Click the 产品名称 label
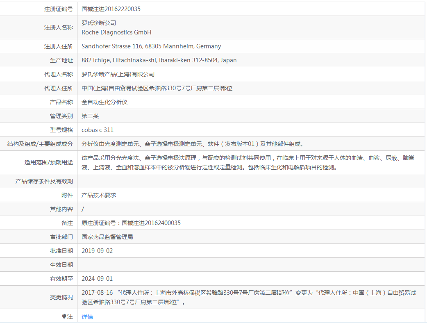Screen dimensions: 427x323 tap(61, 102)
